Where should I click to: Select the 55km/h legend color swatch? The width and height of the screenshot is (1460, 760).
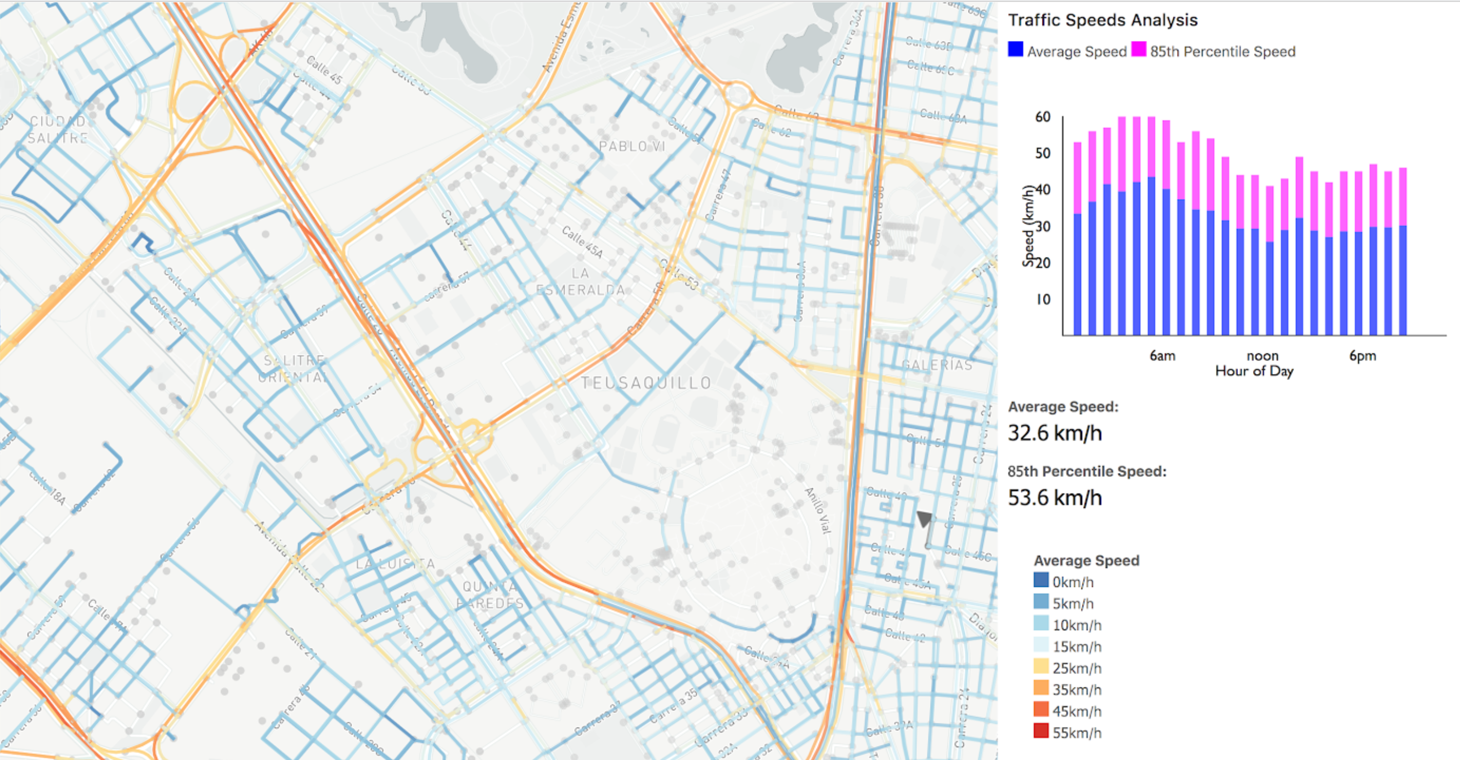1041,730
